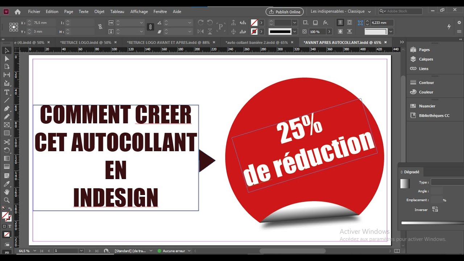Select the Pencil tool
The height and width of the screenshot is (261, 464).
tap(7, 117)
